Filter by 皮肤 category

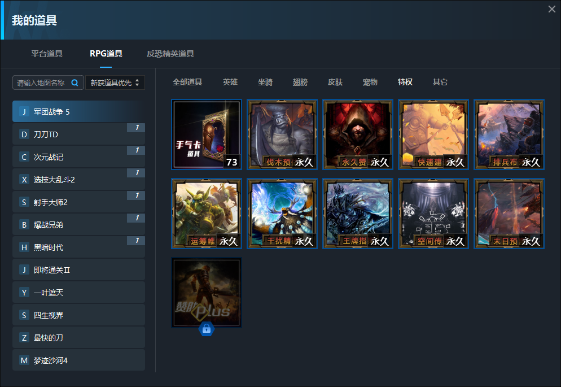pos(335,82)
